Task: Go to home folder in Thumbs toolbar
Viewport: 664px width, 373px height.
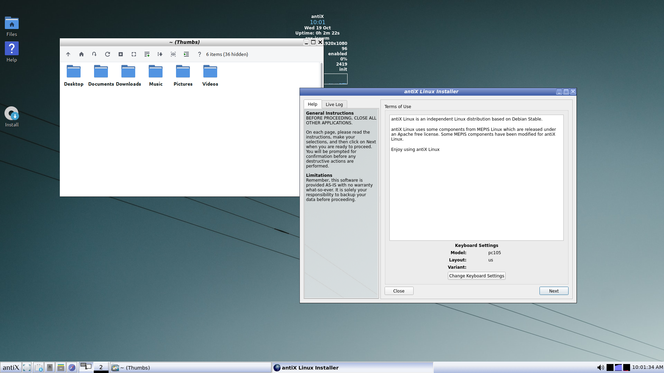Action: point(81,54)
